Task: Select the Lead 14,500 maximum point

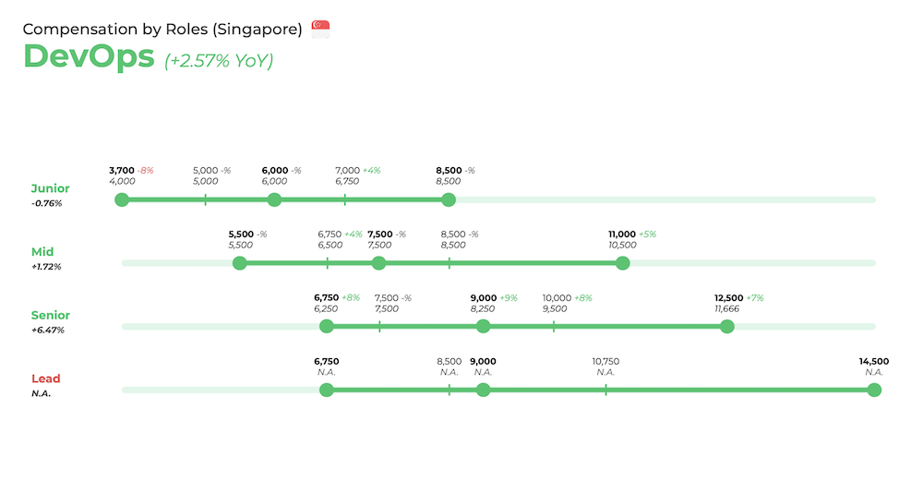Action: 875,390
